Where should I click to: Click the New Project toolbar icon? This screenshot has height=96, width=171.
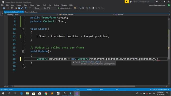(x=12, y=8)
